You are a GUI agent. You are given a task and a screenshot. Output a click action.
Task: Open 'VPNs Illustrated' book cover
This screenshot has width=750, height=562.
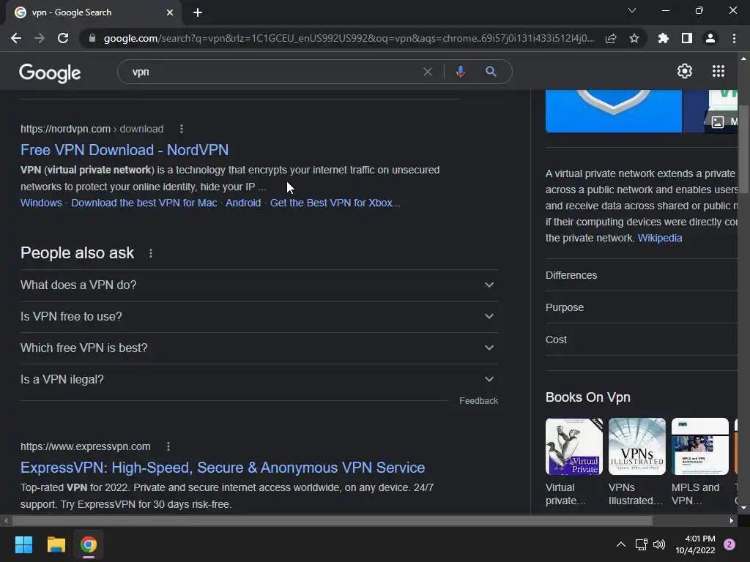(636, 446)
